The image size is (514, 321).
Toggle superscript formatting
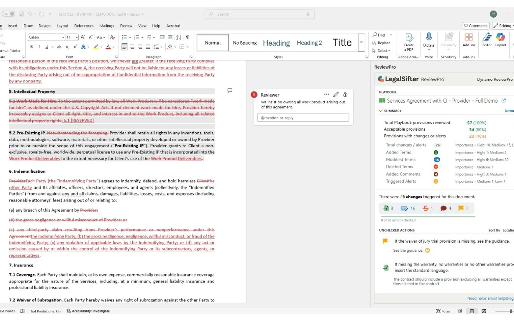[75, 47]
